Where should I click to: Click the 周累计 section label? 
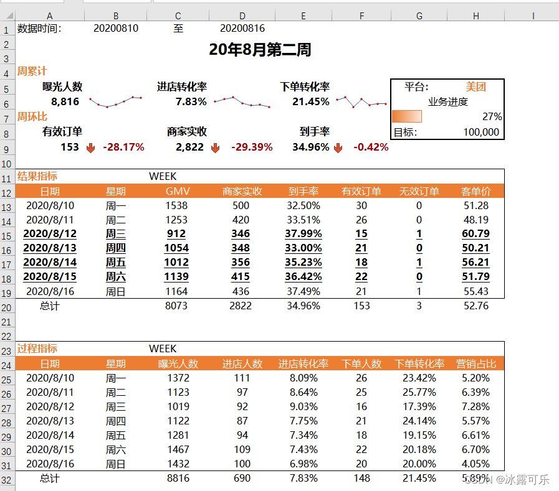click(x=32, y=71)
